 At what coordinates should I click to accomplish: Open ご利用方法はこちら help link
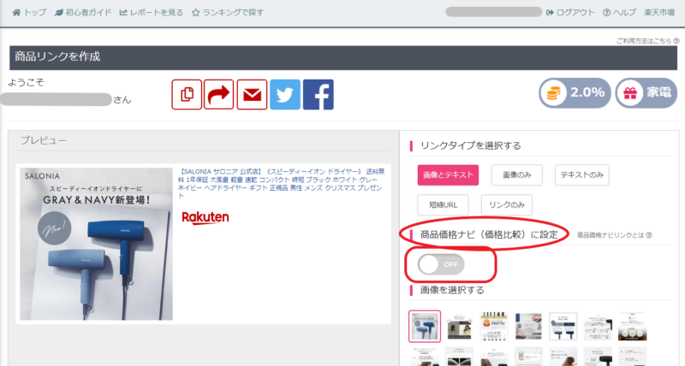[x=647, y=40]
